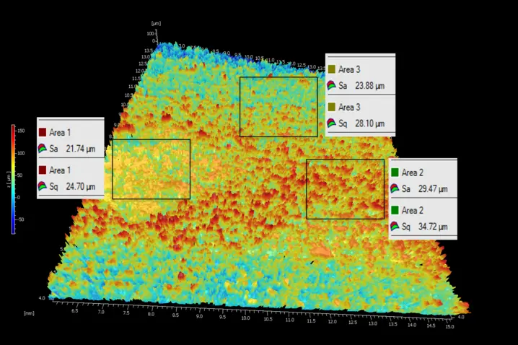Click the dark red Area 1 swatch above Sa
The height and width of the screenshot is (345, 518).
click(x=43, y=133)
